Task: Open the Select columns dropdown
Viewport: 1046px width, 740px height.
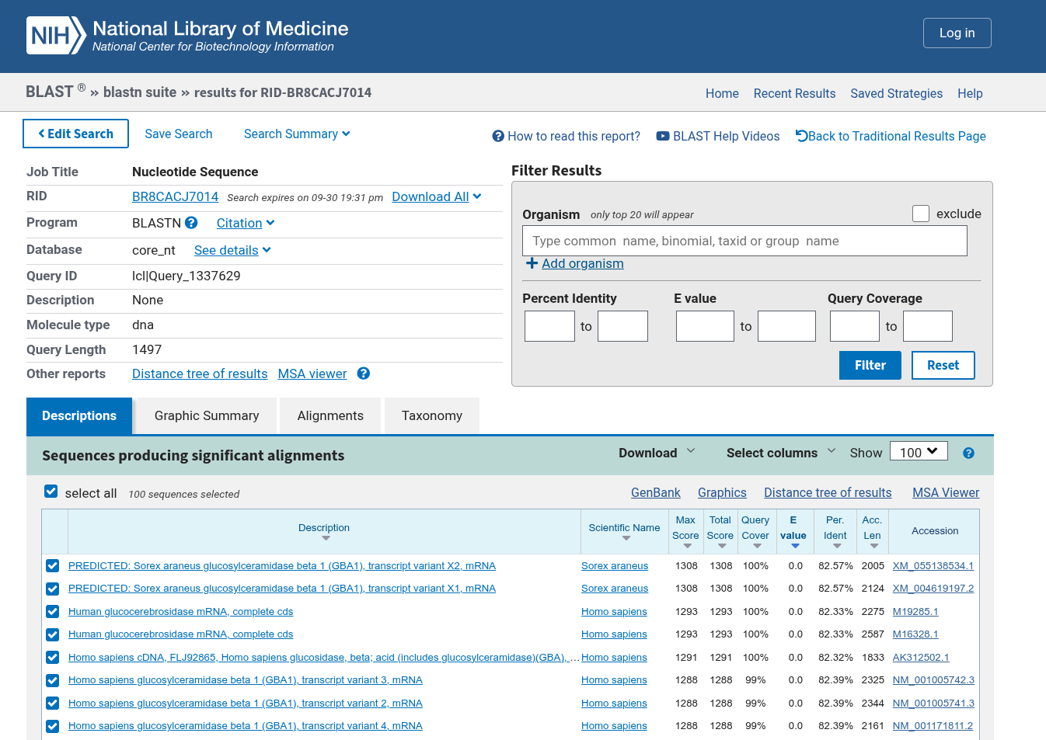Action: (x=781, y=453)
